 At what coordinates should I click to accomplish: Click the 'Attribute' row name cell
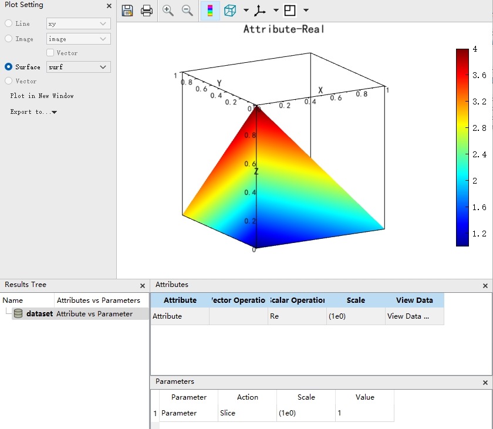pyautogui.click(x=180, y=316)
